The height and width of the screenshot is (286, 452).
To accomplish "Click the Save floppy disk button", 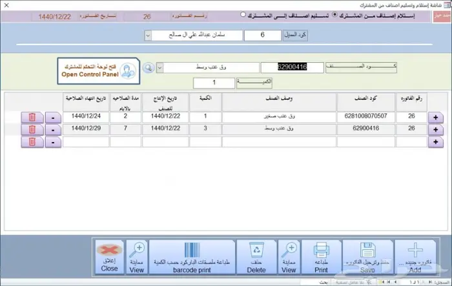I will [x=367, y=257].
